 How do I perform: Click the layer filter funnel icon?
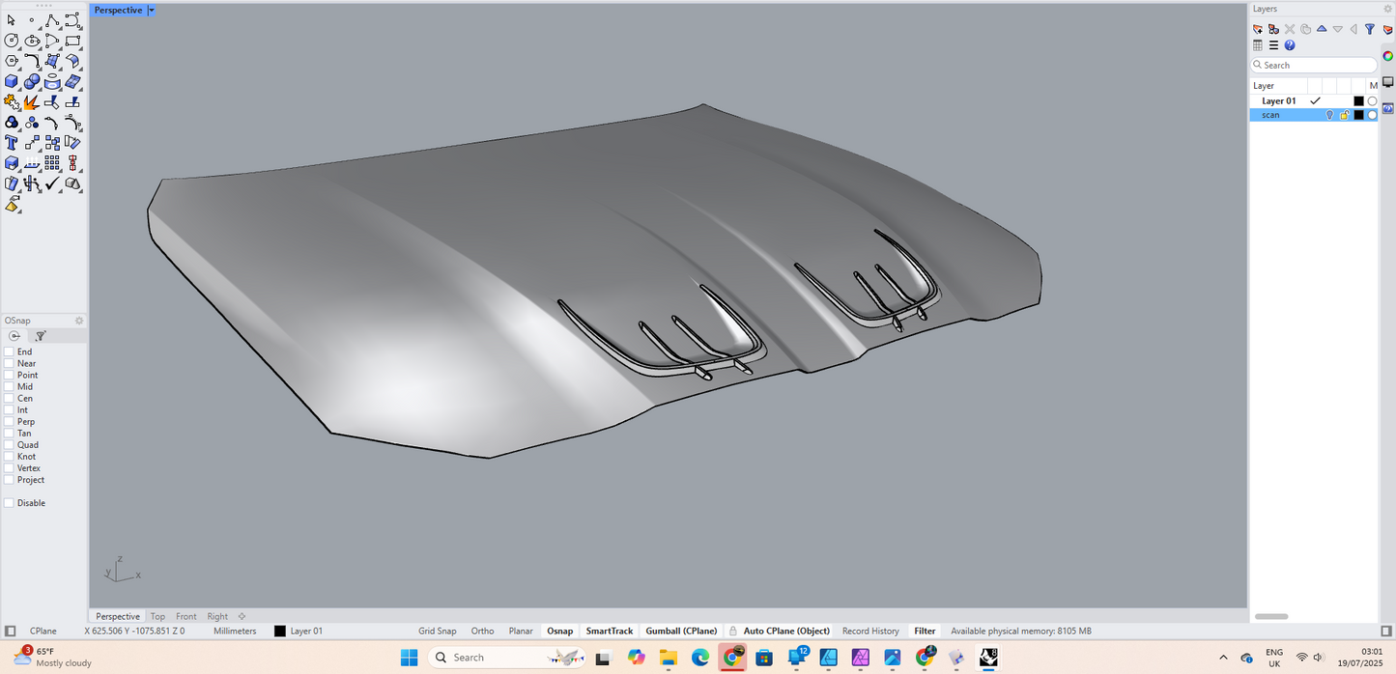(1369, 29)
